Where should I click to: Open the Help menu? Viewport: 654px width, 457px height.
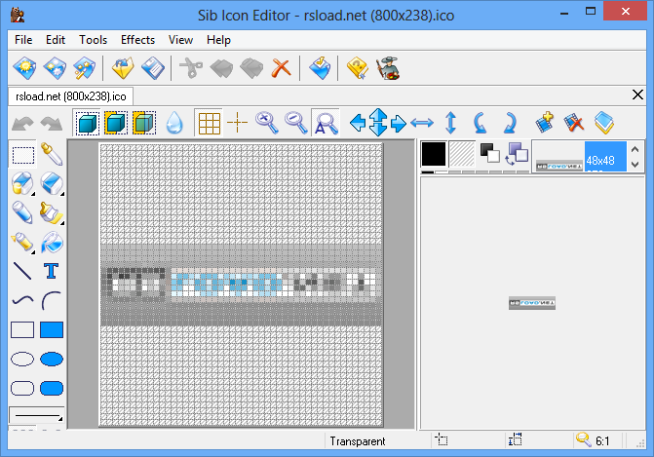click(218, 40)
